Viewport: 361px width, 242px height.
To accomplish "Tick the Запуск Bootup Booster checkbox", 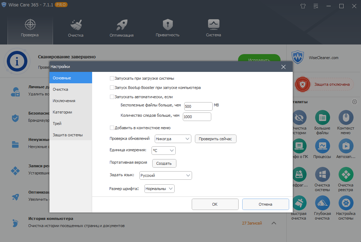I will tap(112, 88).
